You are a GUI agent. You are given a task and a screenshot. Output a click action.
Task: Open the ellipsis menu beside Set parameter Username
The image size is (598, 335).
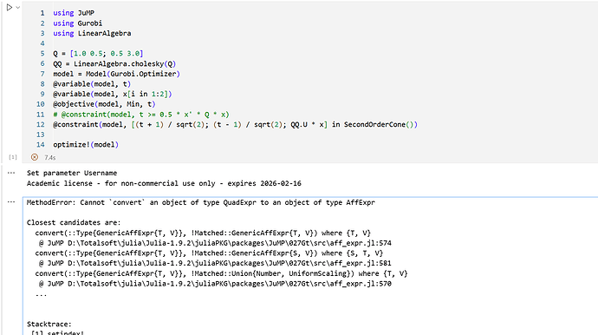(11, 173)
